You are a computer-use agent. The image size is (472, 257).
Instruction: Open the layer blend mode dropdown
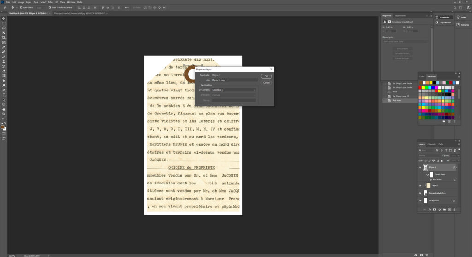point(429,155)
